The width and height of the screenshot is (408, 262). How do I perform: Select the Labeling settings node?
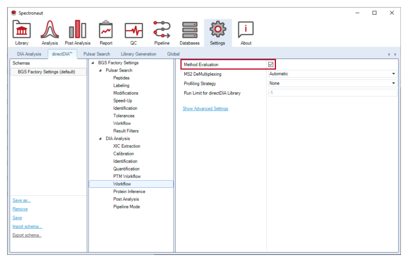[121, 85]
